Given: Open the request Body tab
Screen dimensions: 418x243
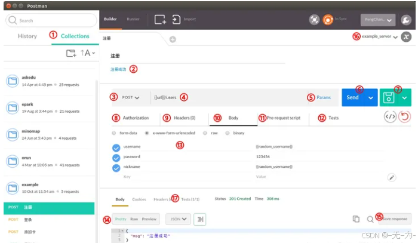Looking at the screenshot, I should coord(233,118).
